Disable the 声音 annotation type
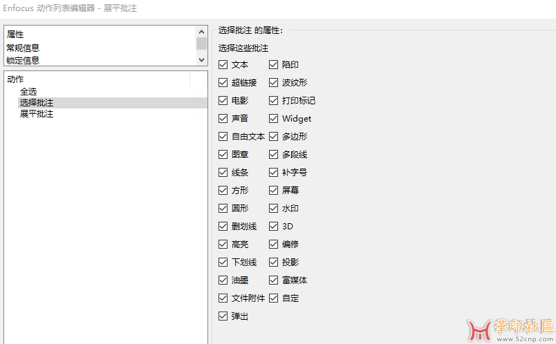 tap(223, 118)
